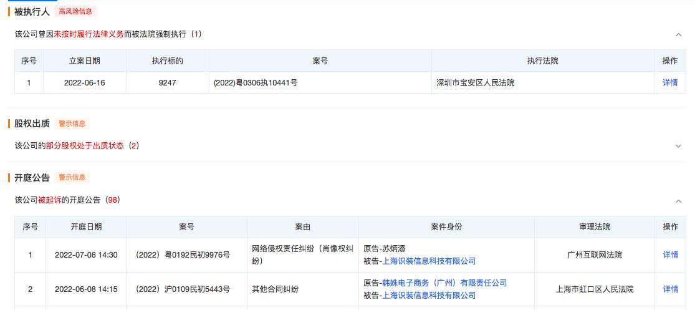The width and height of the screenshot is (695, 310).
Task: Click the 警示信息 tag beside 开庭公告
Action: tap(72, 177)
